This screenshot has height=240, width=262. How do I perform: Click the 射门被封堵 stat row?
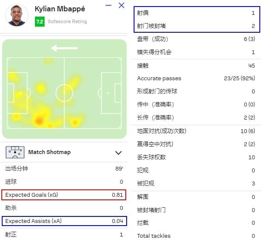pyautogui.click(x=196, y=26)
